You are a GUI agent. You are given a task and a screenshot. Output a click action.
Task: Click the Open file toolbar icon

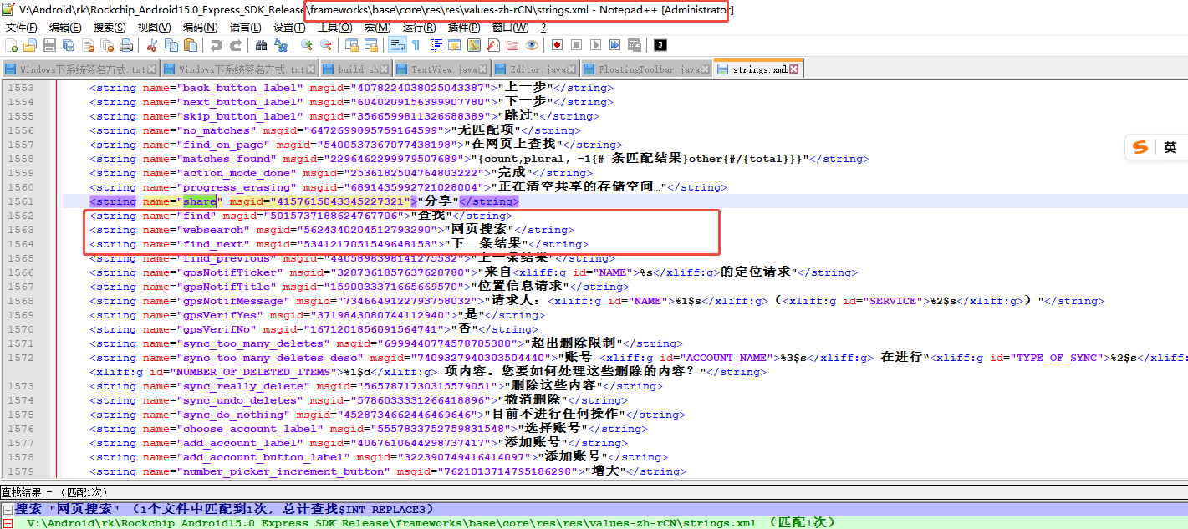pyautogui.click(x=30, y=44)
